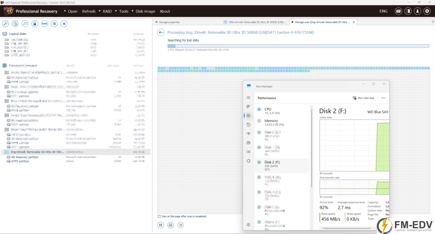Click the partition manager pie icon
This screenshot has height=234, width=435.
click(x=15, y=24)
